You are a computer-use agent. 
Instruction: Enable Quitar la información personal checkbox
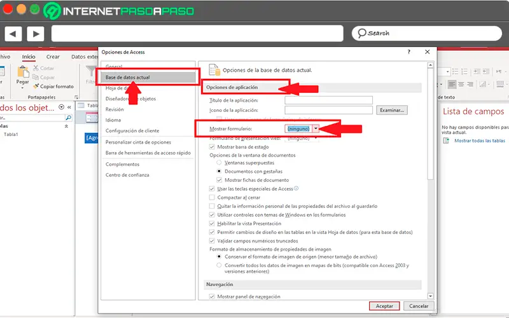pos(212,206)
